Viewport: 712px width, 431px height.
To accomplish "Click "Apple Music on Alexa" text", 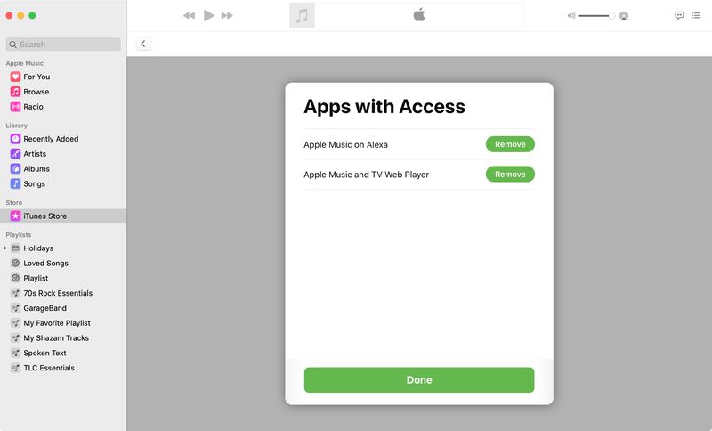I will click(x=345, y=145).
